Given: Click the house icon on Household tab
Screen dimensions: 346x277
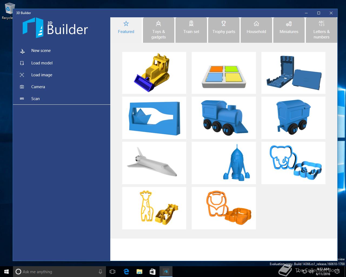Looking at the screenshot, I should click(x=256, y=24).
